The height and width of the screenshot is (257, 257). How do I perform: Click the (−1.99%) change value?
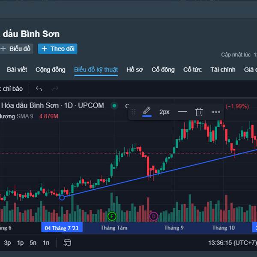[x=237, y=106]
